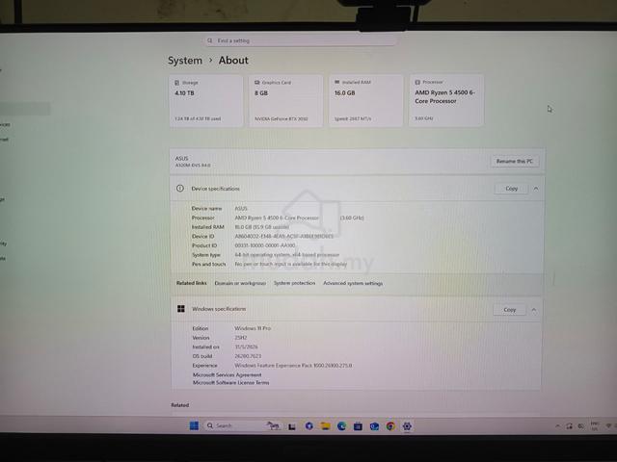Open the System protection link
The width and height of the screenshot is (617, 462).
[294, 283]
